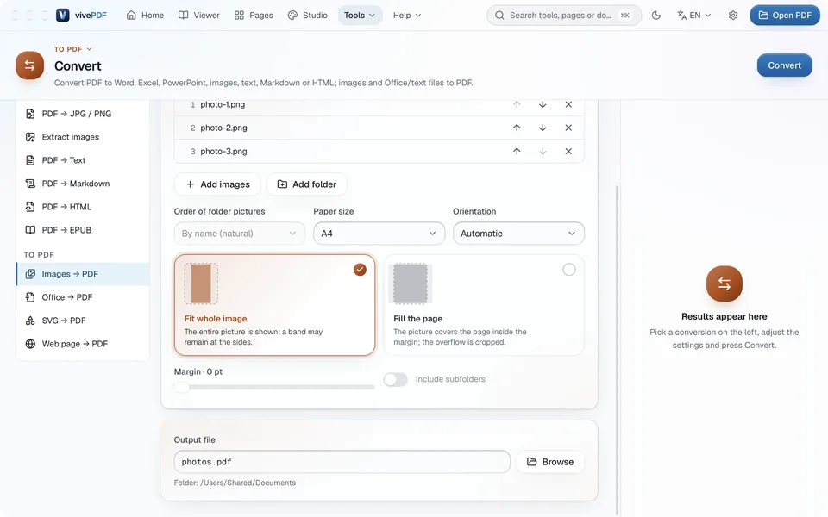This screenshot has width=828, height=517.
Task: Select PDF → Text conversion
Action: pyautogui.click(x=83, y=160)
